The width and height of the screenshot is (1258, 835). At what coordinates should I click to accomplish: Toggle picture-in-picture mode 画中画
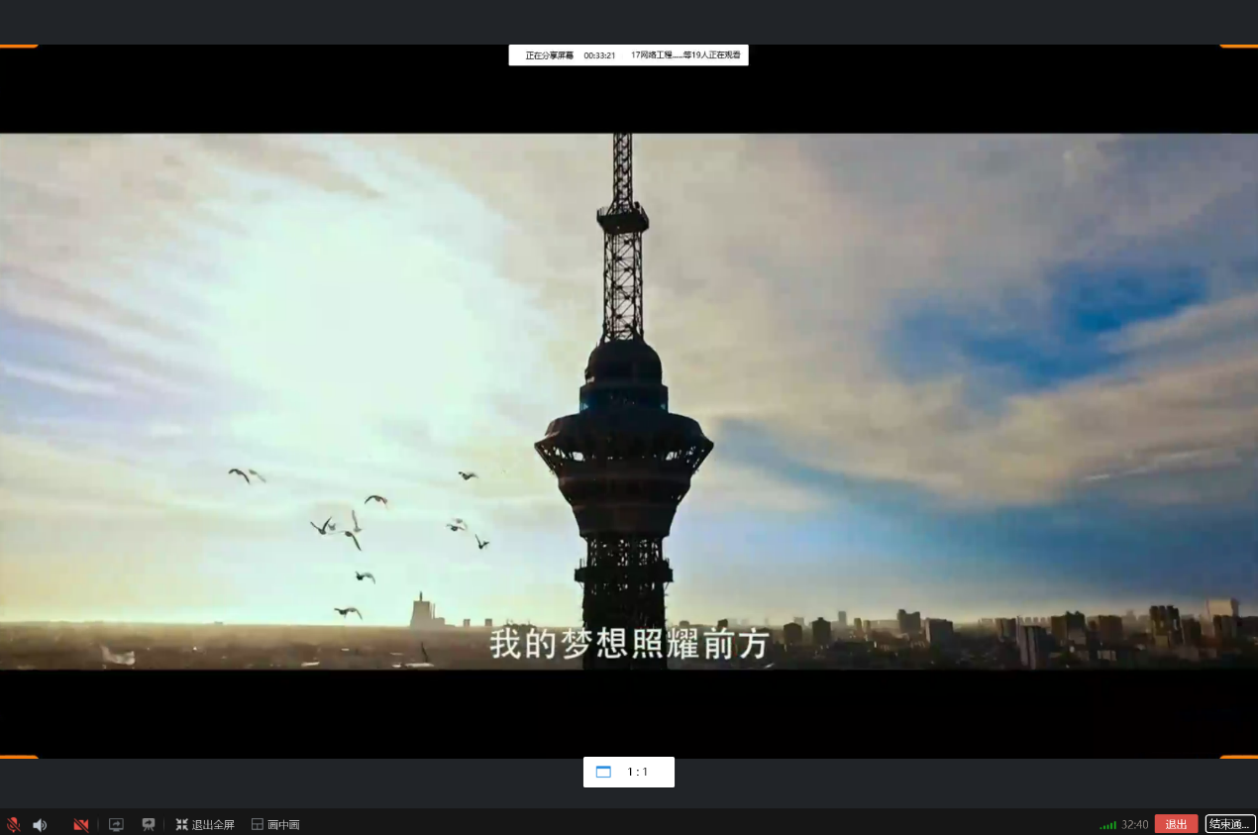point(275,824)
